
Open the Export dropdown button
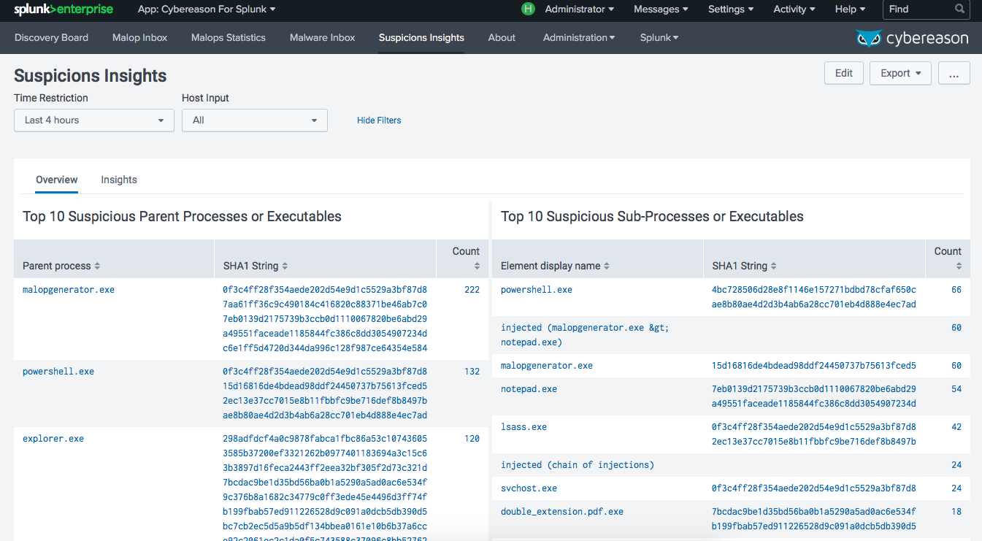[900, 73]
